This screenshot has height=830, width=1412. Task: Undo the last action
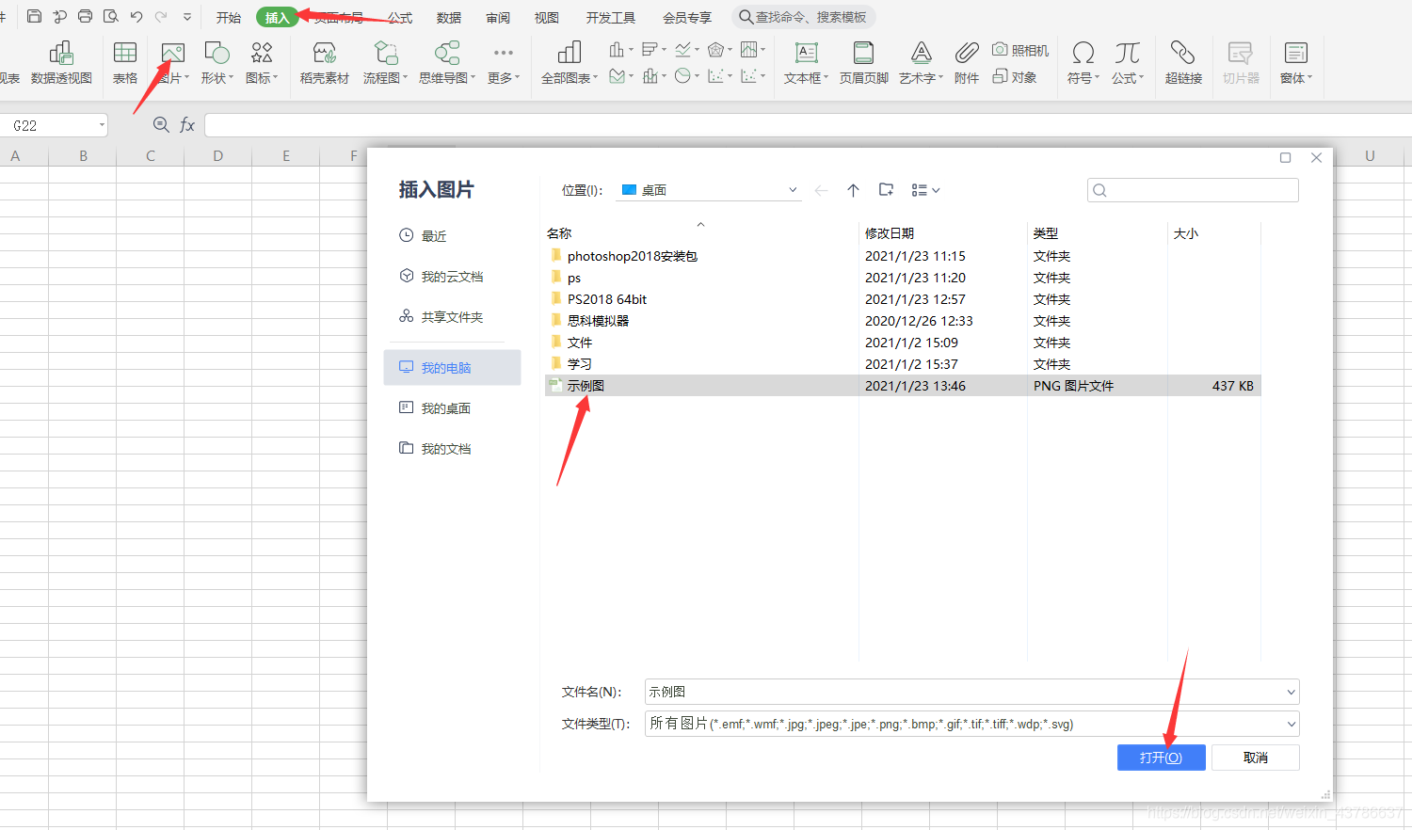[136, 16]
